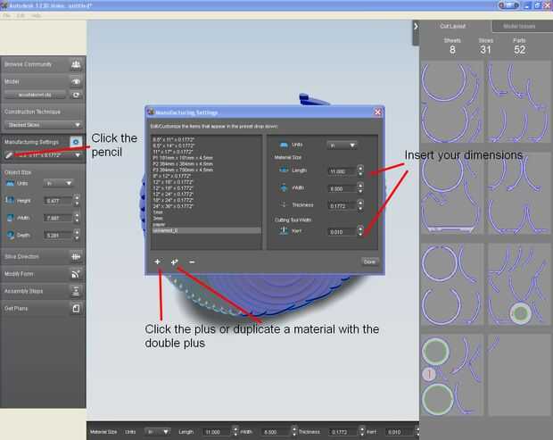Open Slice Direction tool icon
Image resolution: width=553 pixels, height=440 pixels.
76,256
